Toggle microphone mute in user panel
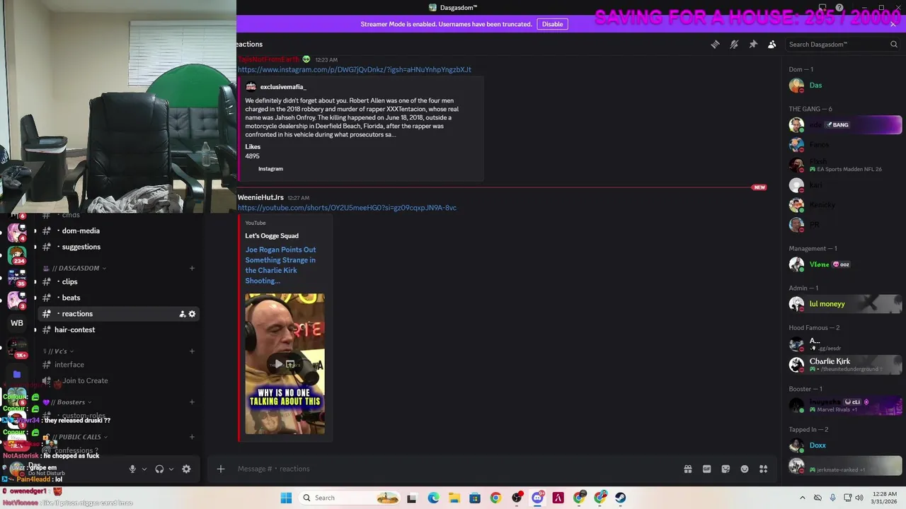 [132, 469]
